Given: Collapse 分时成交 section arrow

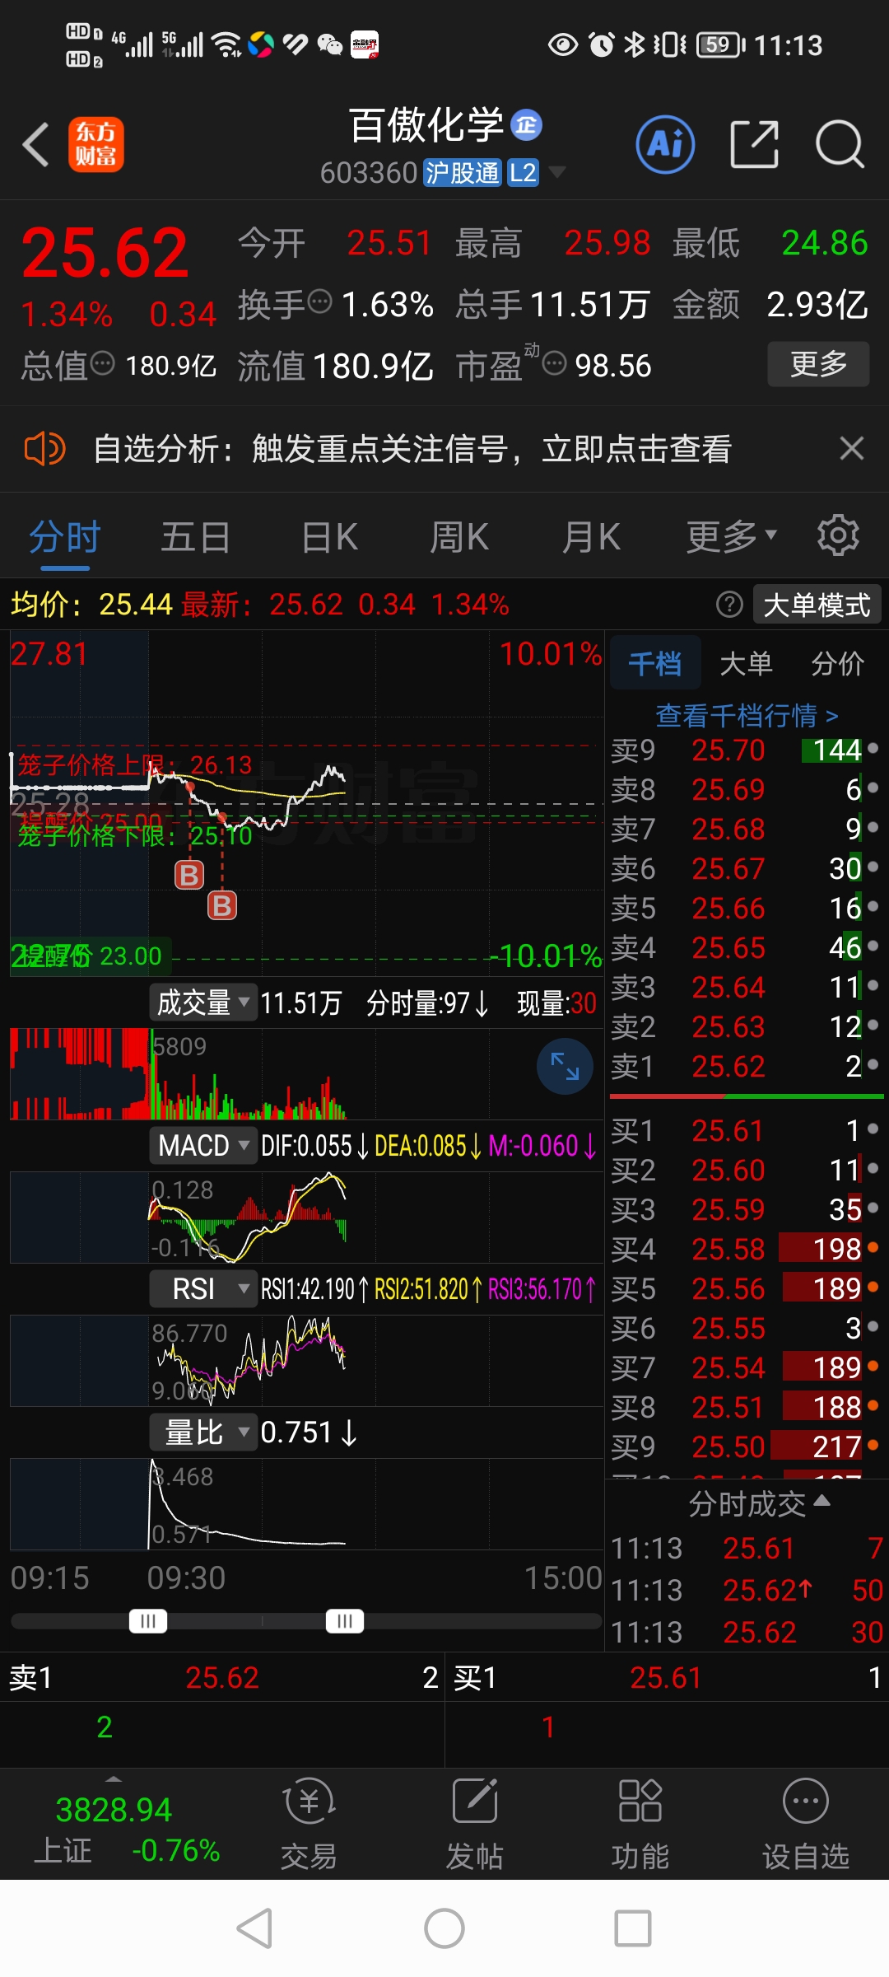Looking at the screenshot, I should tap(822, 1501).
